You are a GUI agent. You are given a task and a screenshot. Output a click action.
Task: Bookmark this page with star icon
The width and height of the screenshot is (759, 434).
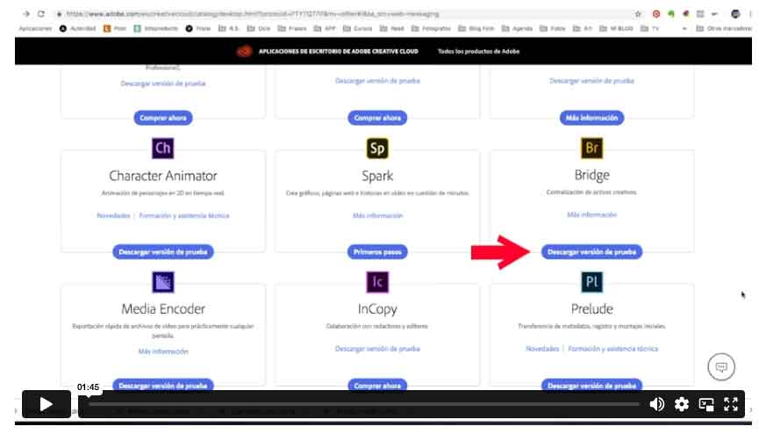pos(638,14)
